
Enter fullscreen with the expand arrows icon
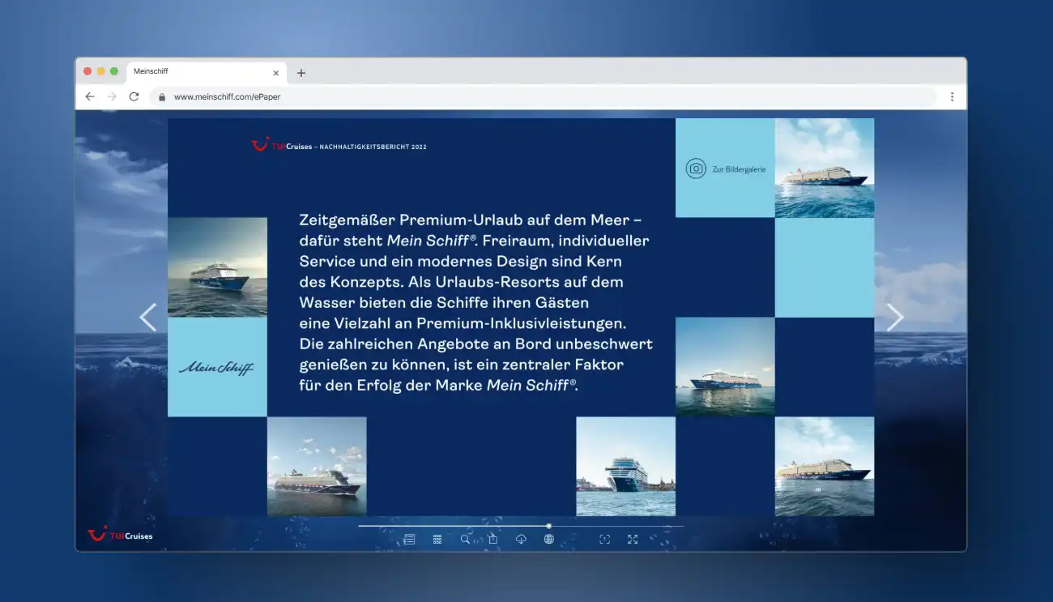633,539
